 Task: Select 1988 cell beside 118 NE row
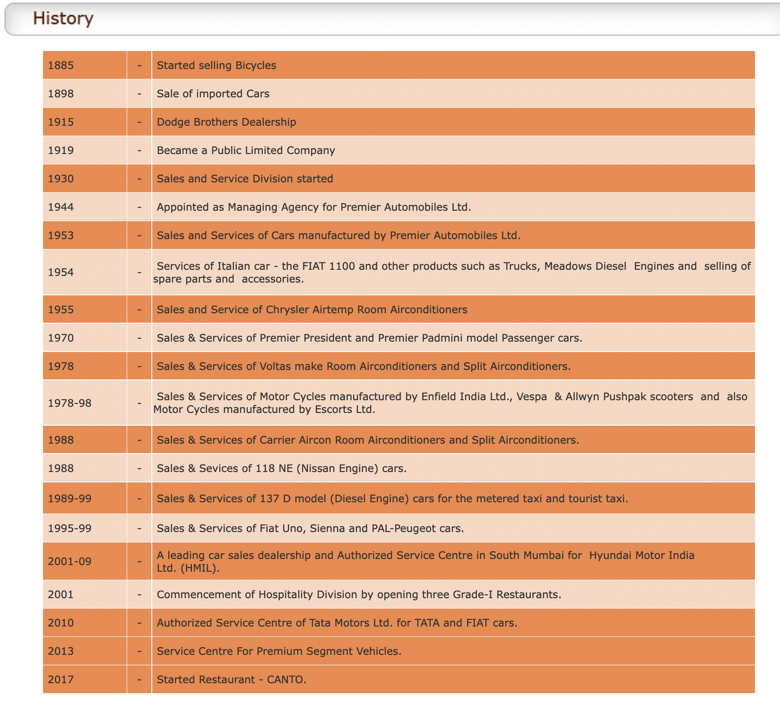(85, 468)
